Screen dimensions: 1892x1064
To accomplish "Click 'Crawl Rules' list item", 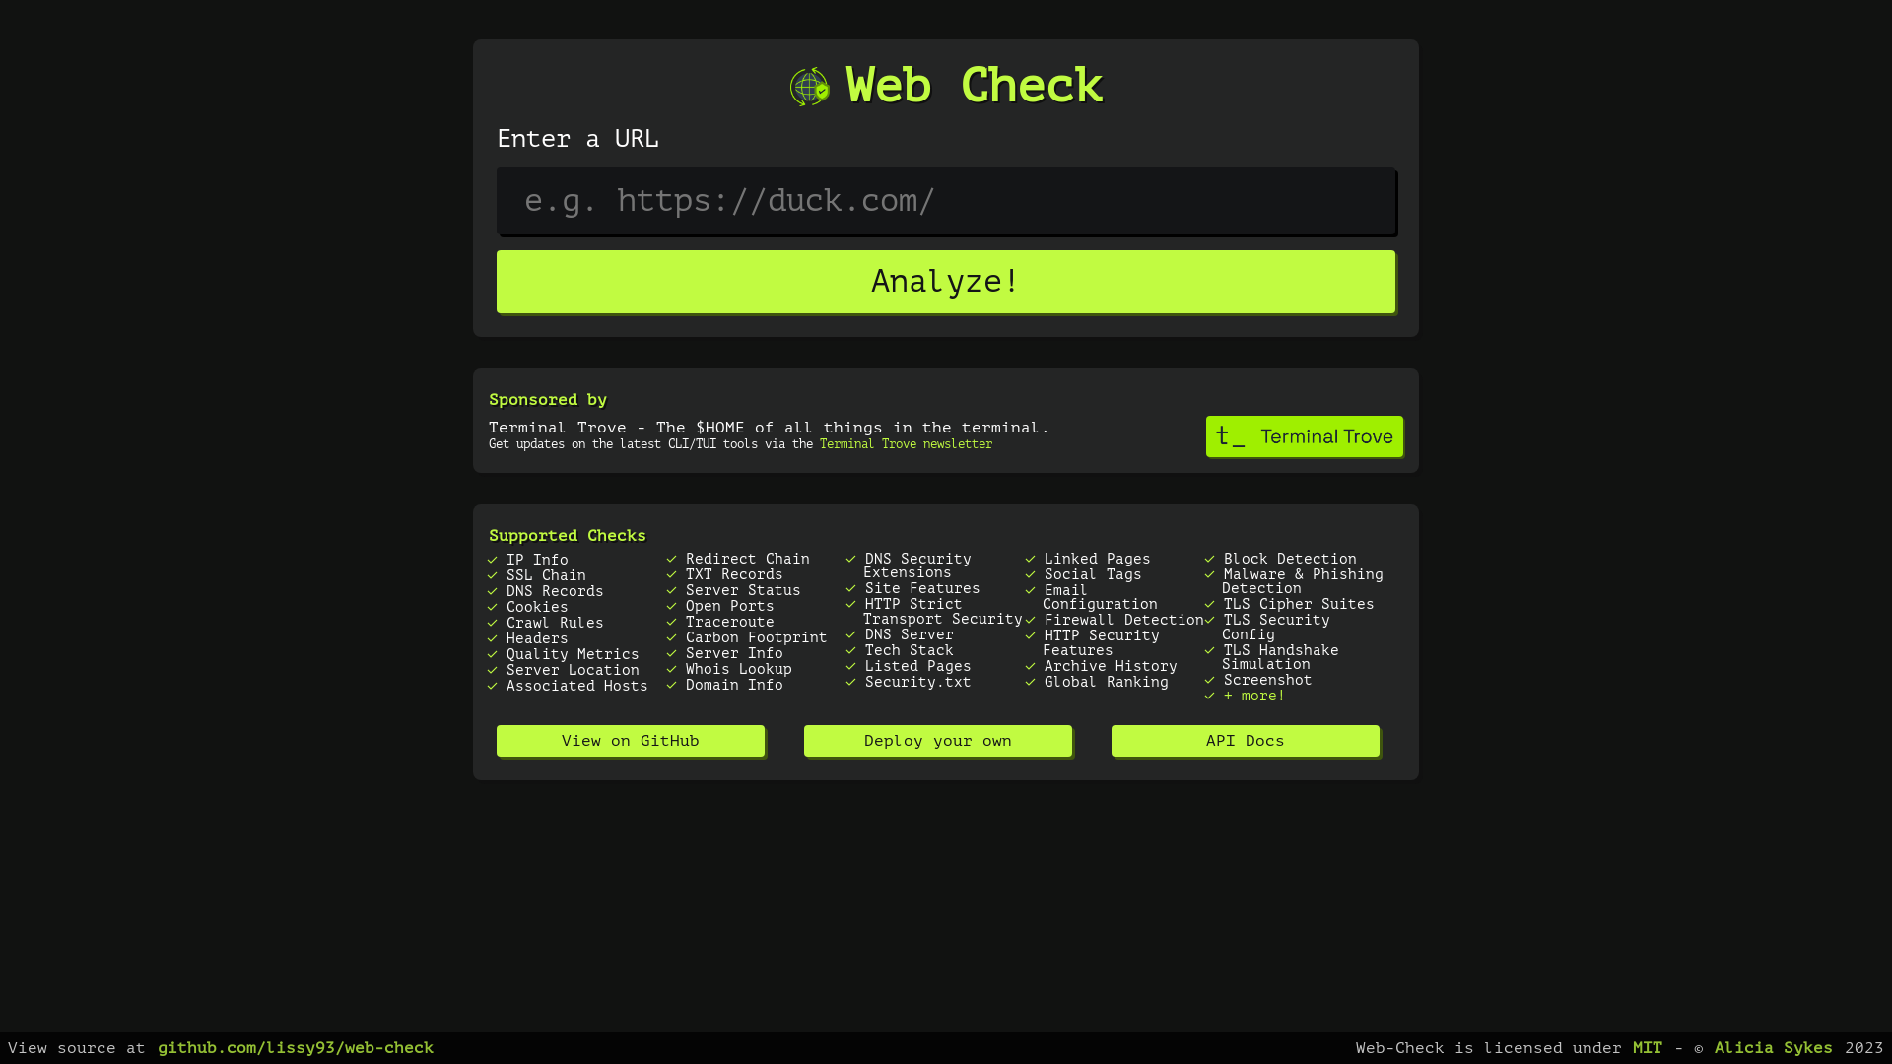I will pyautogui.click(x=555, y=623).
